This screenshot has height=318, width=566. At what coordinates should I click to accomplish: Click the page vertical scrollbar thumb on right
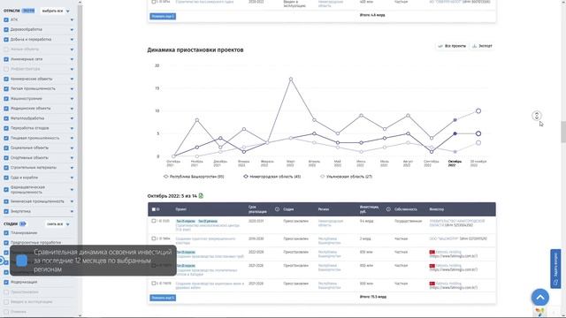(563, 132)
